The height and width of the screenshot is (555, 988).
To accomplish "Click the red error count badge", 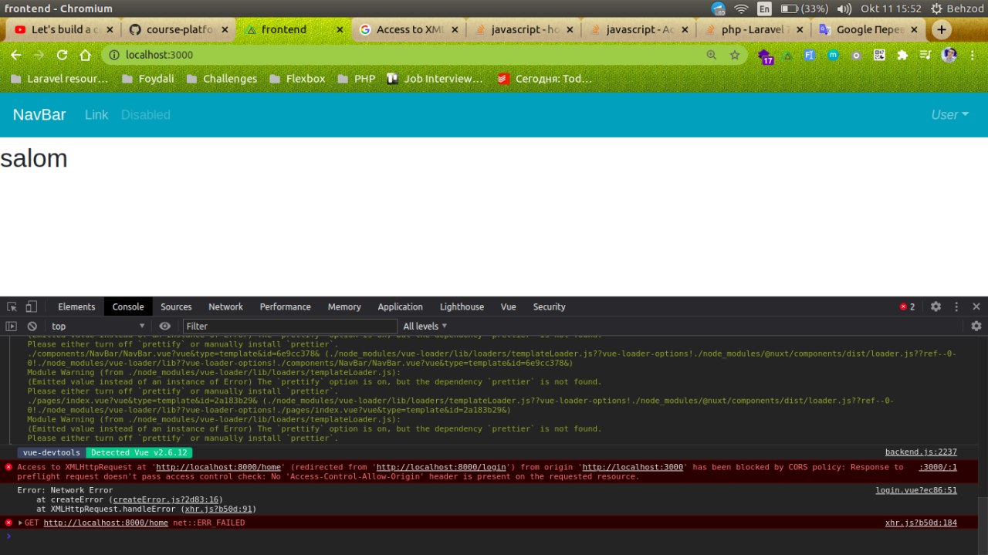I will pos(907,306).
